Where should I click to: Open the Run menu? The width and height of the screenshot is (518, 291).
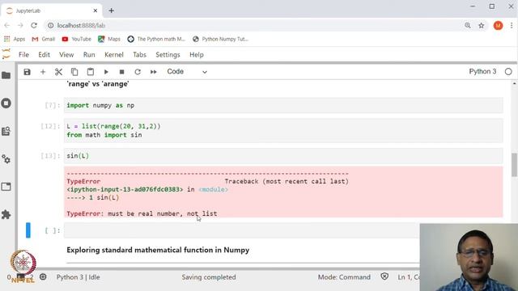point(89,55)
